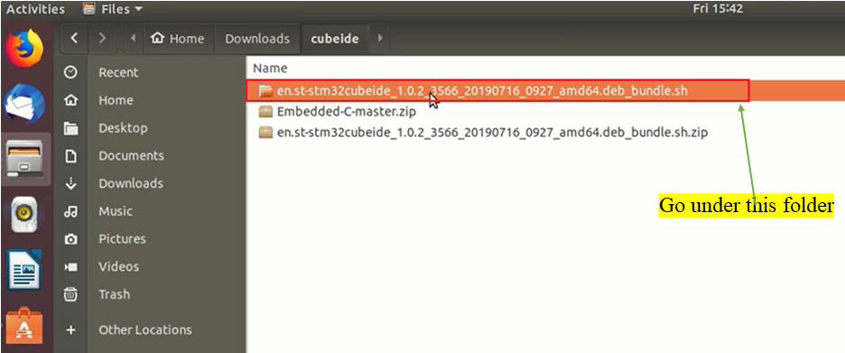The height and width of the screenshot is (353, 845).
Task: Select en.st-stm32cubeide deb_bundle.sh.zip archive
Action: click(x=545, y=132)
